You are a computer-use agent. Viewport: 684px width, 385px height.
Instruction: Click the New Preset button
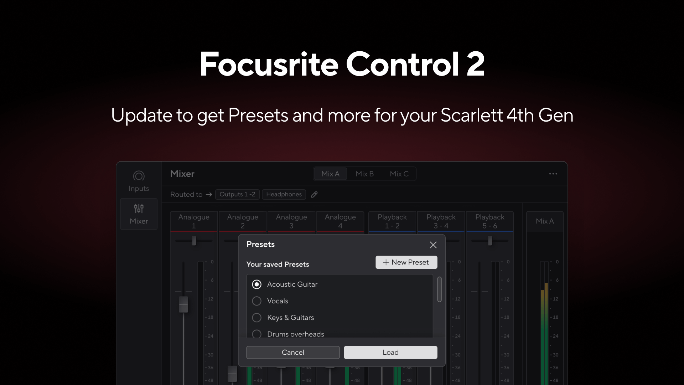pyautogui.click(x=406, y=262)
